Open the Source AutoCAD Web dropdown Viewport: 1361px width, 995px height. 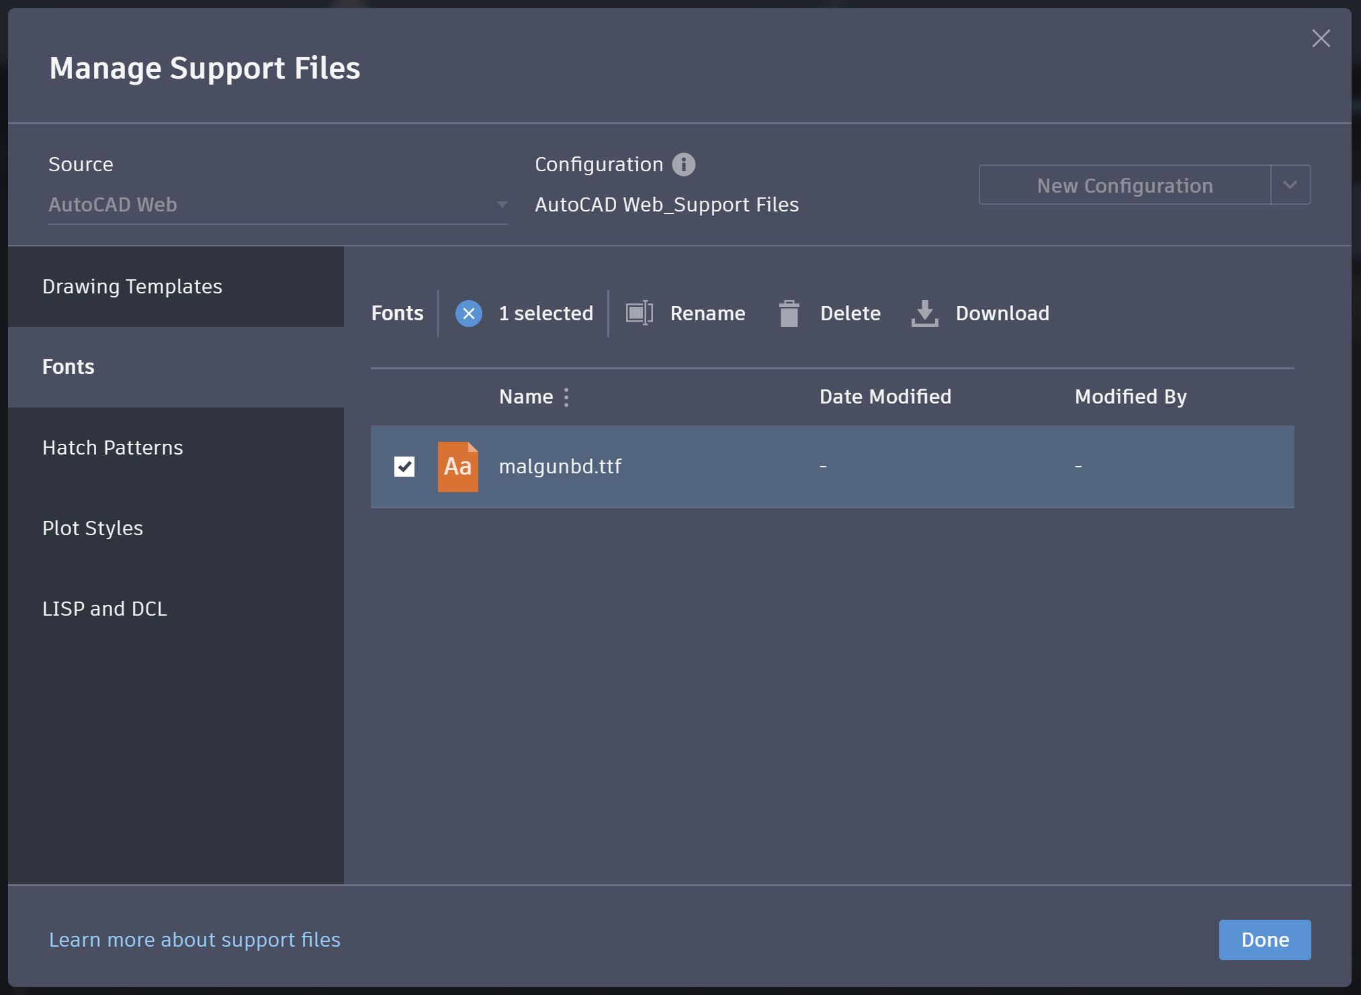point(277,205)
